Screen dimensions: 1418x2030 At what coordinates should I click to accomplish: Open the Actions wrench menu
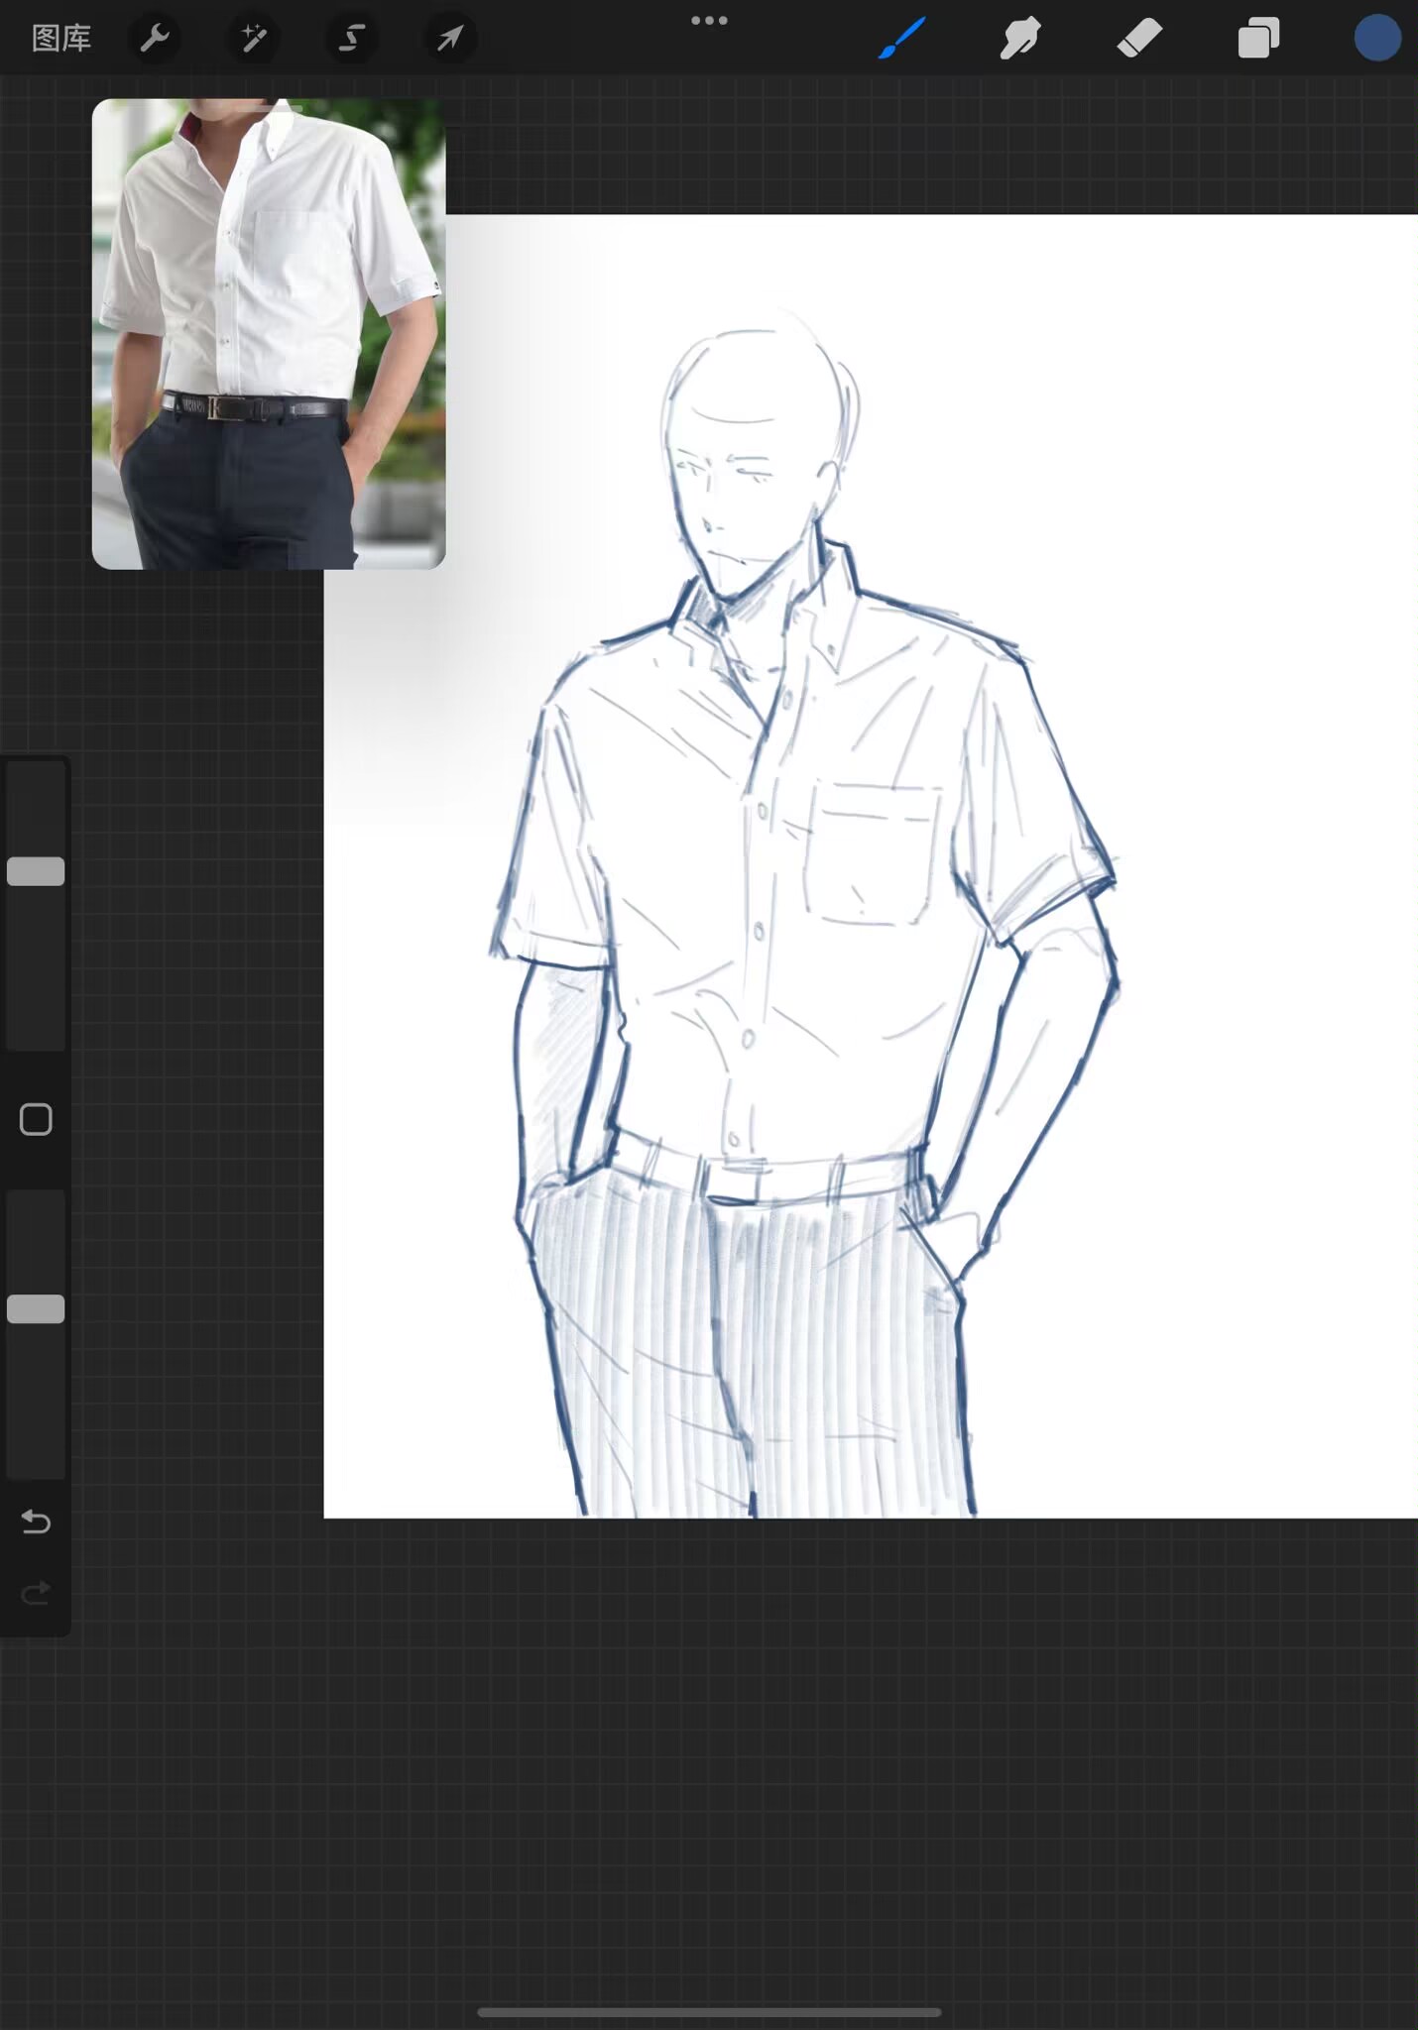click(x=155, y=39)
